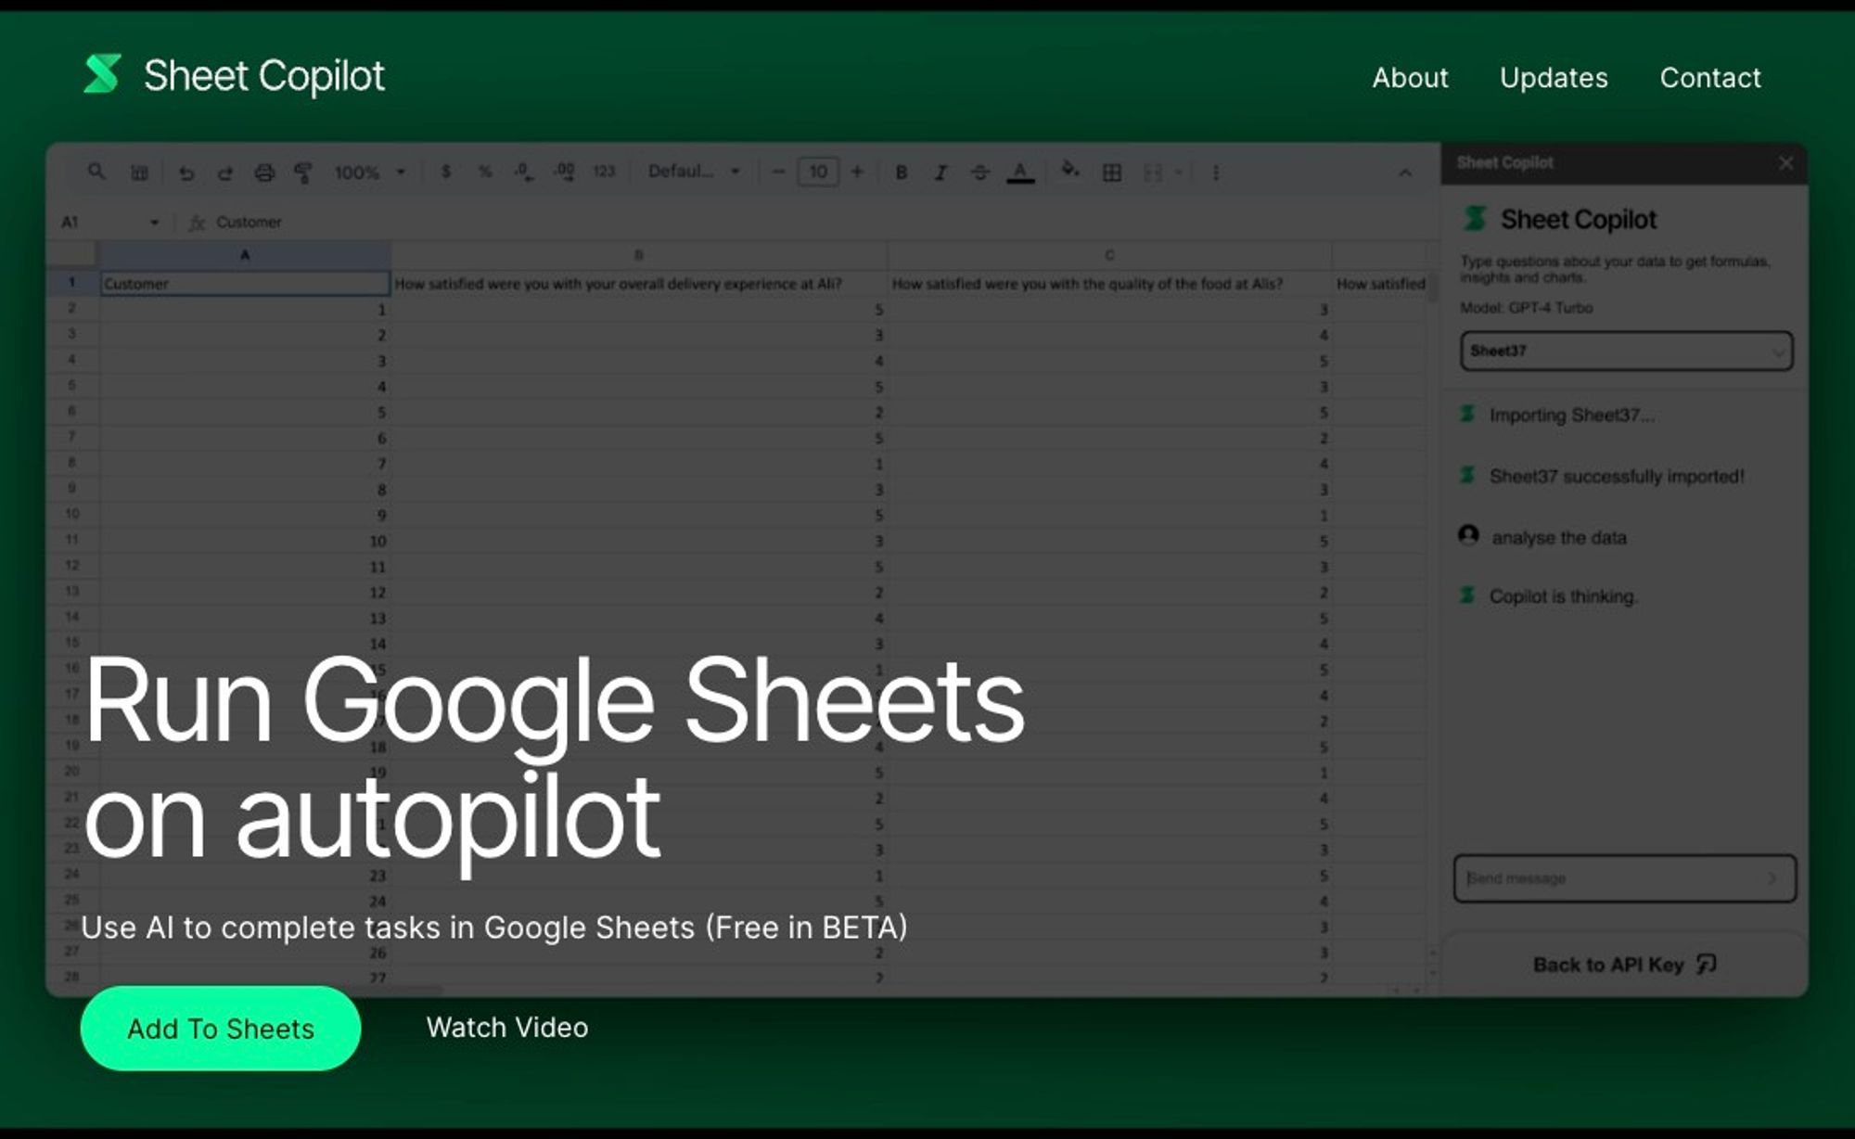The image size is (1855, 1139).
Task: Click the 123 number format button
Action: (604, 172)
